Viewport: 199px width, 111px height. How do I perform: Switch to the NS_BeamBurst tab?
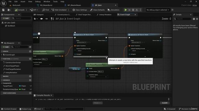pyautogui.click(x=46, y=5)
